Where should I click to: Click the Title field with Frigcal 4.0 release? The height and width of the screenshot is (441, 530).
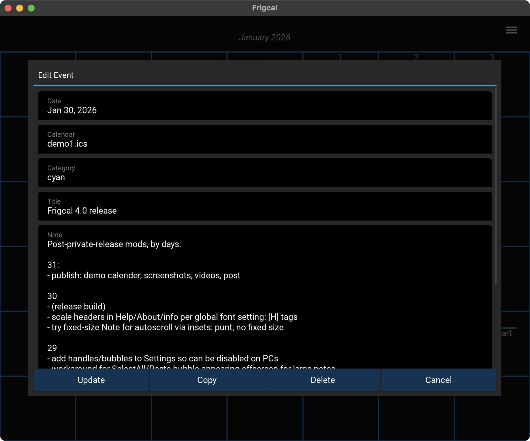tap(265, 206)
